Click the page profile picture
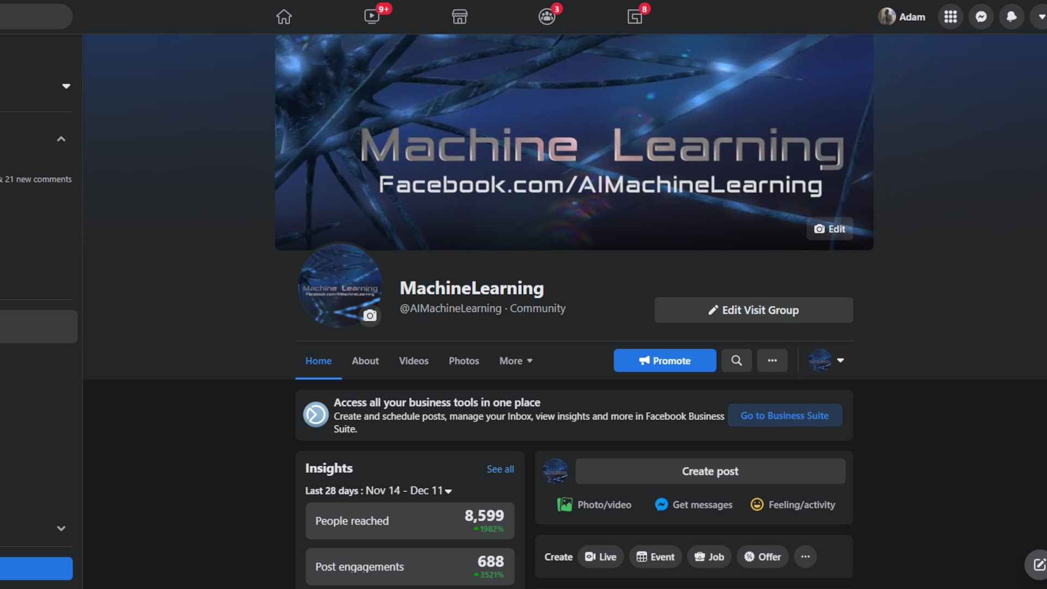The image size is (1047, 589). (339, 285)
